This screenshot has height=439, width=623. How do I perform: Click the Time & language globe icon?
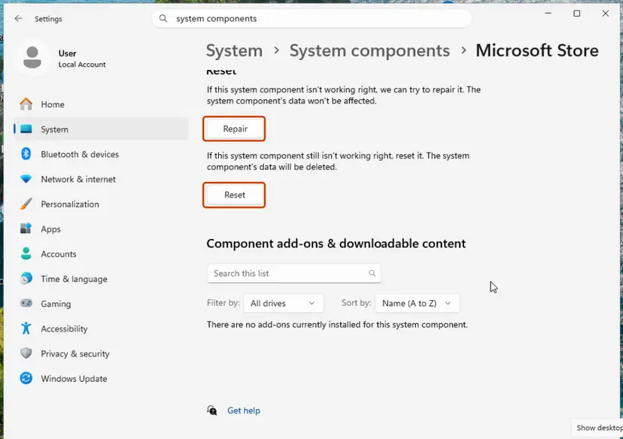26,279
